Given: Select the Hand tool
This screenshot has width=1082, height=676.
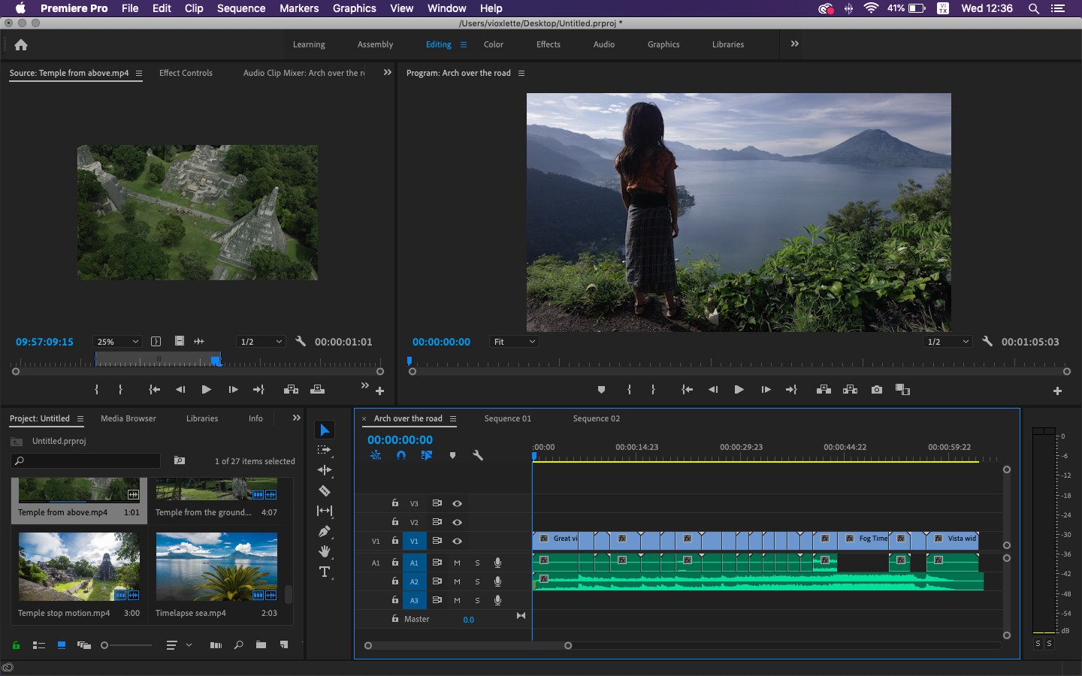Looking at the screenshot, I should 325,551.
